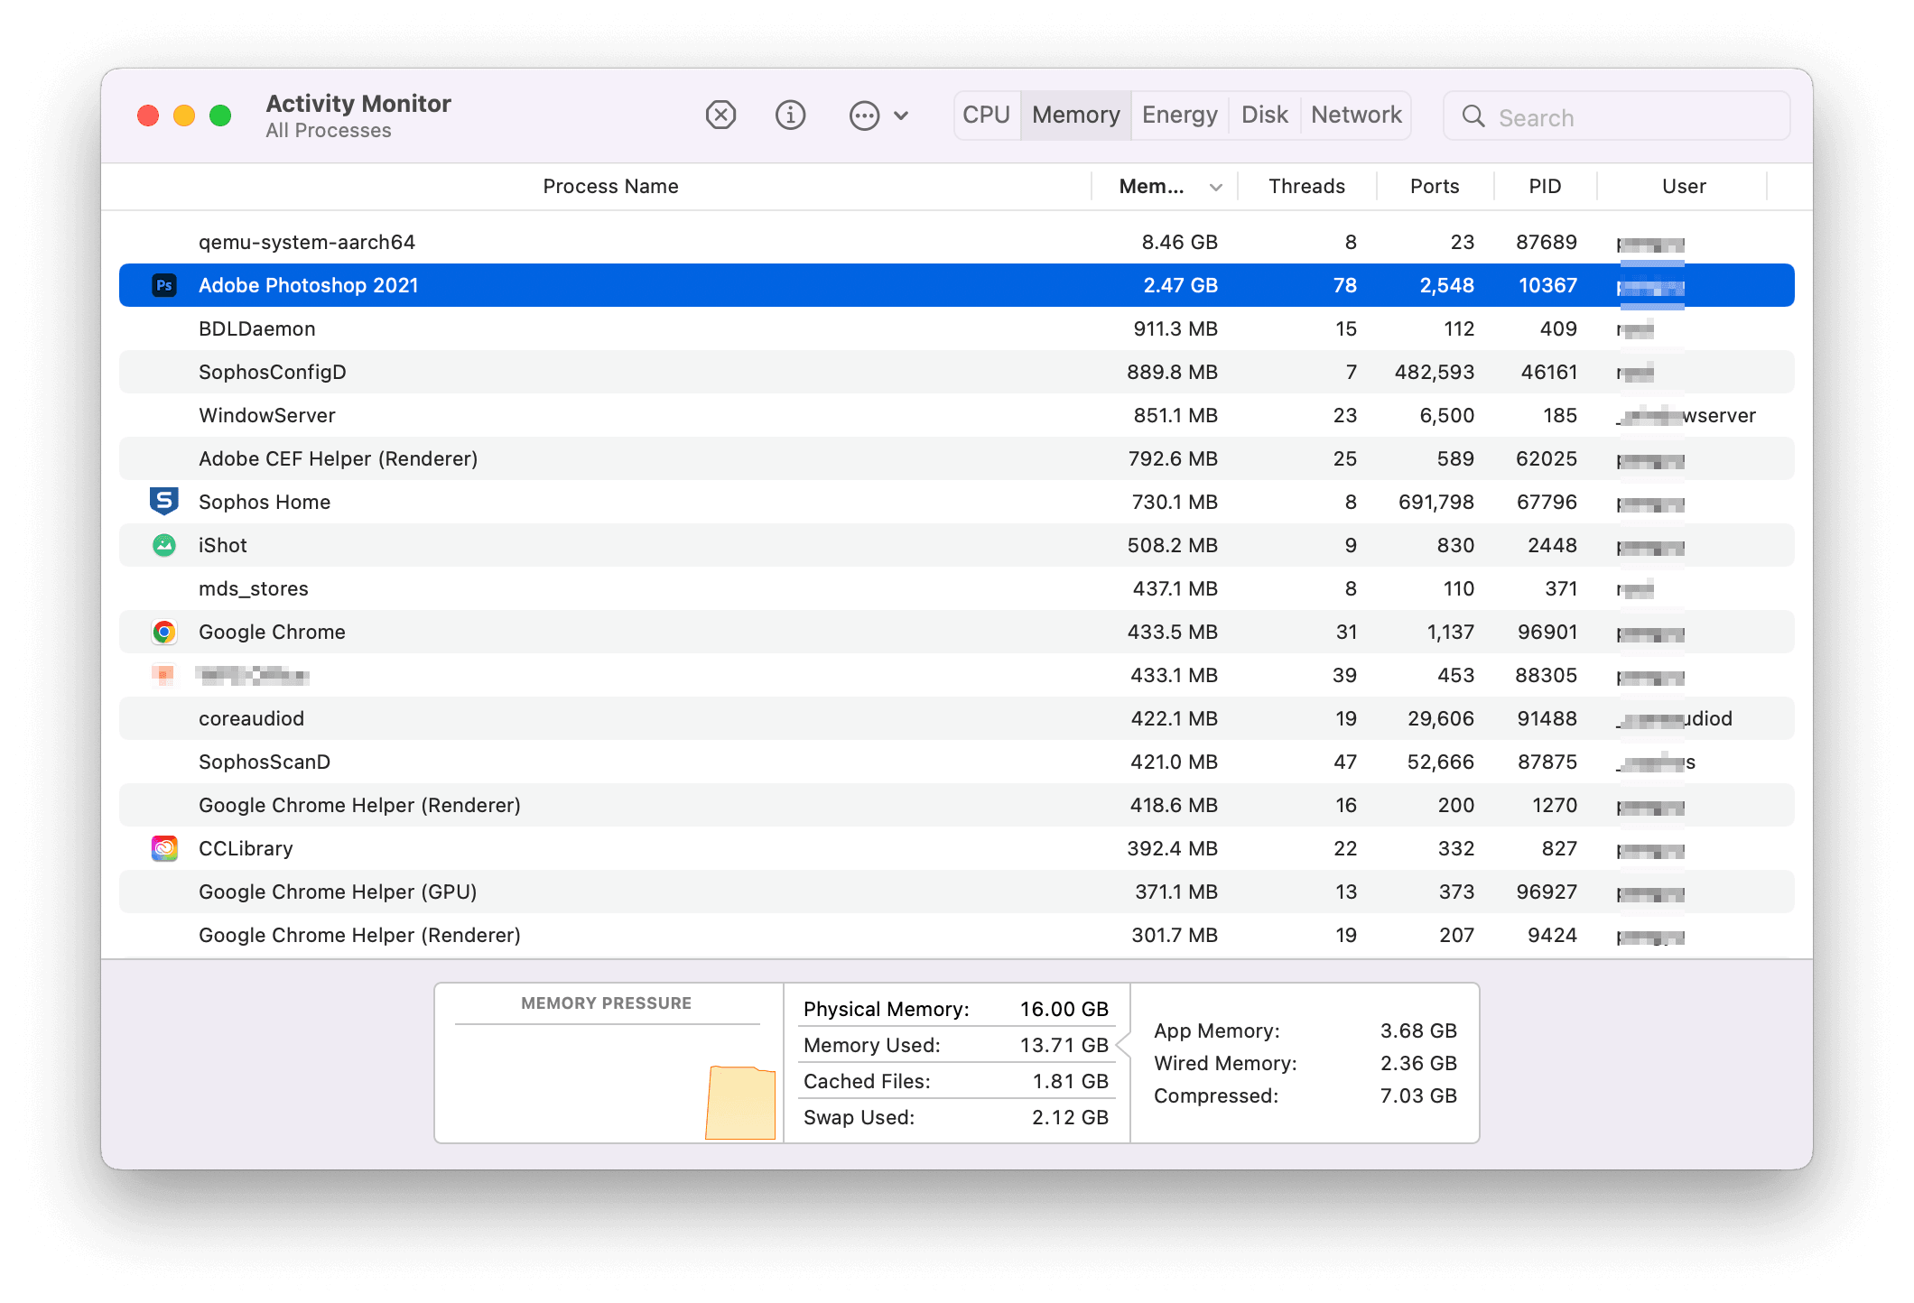Image resolution: width=1914 pixels, height=1303 pixels.
Task: Select the qemu-system-aarch64 process row
Action: [632, 242]
